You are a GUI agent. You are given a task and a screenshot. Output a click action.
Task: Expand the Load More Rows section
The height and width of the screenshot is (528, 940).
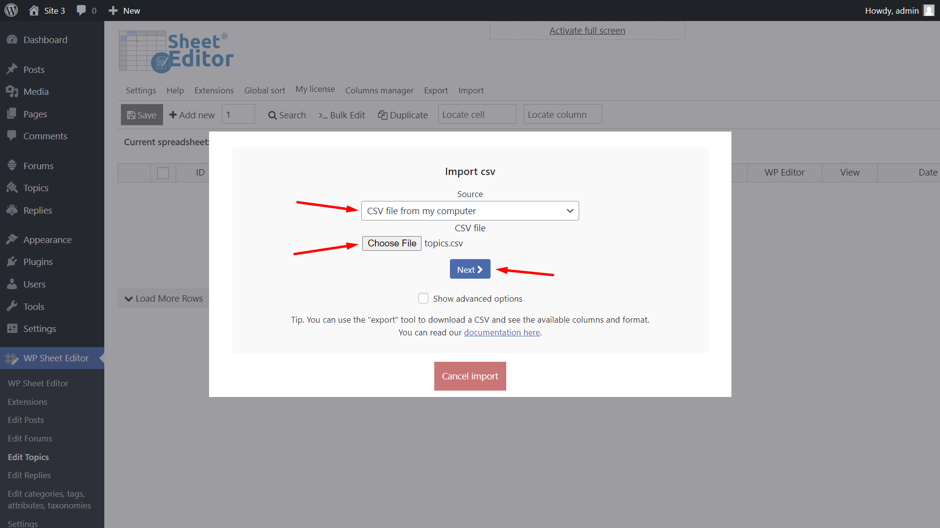[x=164, y=298]
